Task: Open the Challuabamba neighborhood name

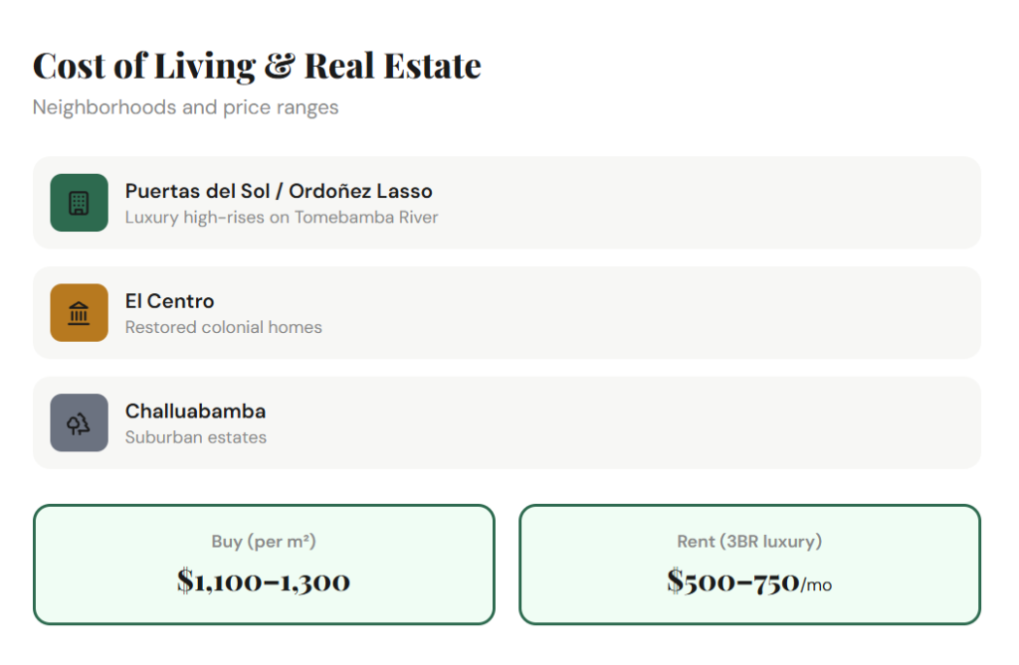Action: [195, 411]
